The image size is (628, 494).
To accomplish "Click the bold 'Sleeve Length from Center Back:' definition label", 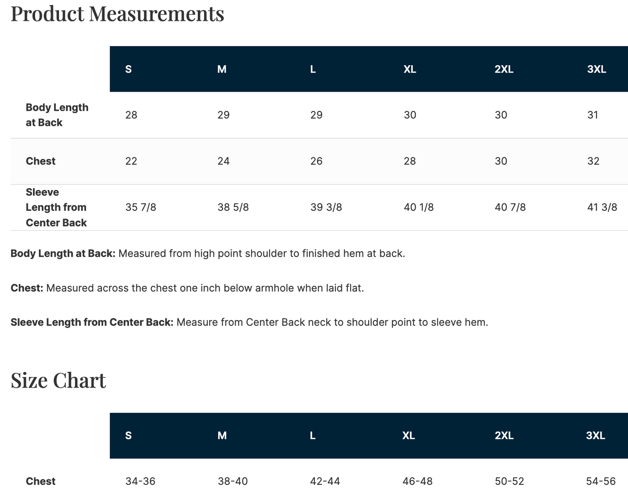I will (x=92, y=322).
